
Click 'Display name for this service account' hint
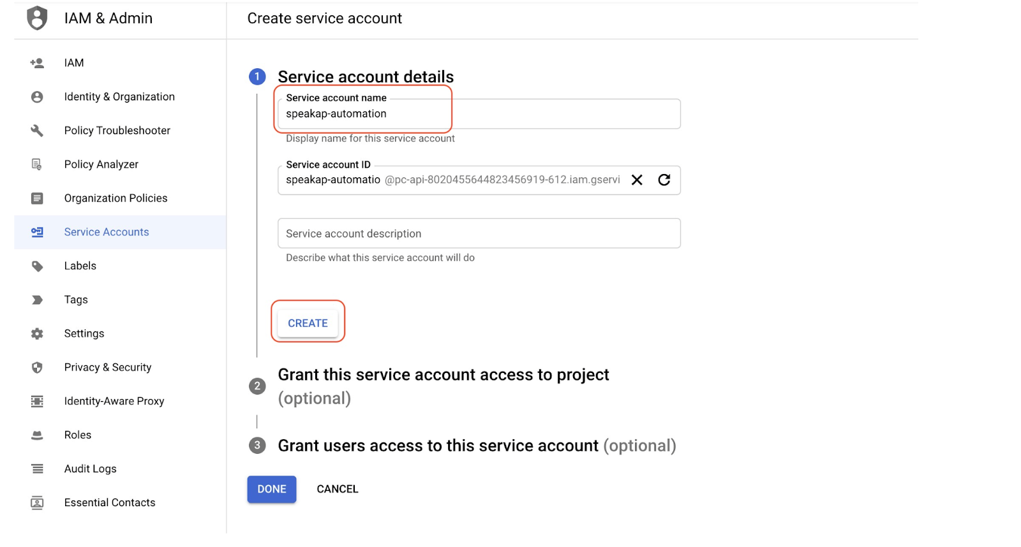pyautogui.click(x=370, y=138)
